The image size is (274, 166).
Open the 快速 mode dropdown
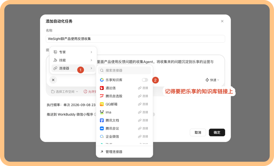tap(212, 80)
